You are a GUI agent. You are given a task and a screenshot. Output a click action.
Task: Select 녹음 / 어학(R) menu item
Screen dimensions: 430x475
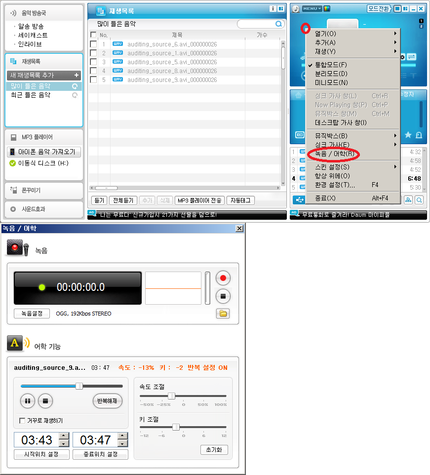coord(335,154)
